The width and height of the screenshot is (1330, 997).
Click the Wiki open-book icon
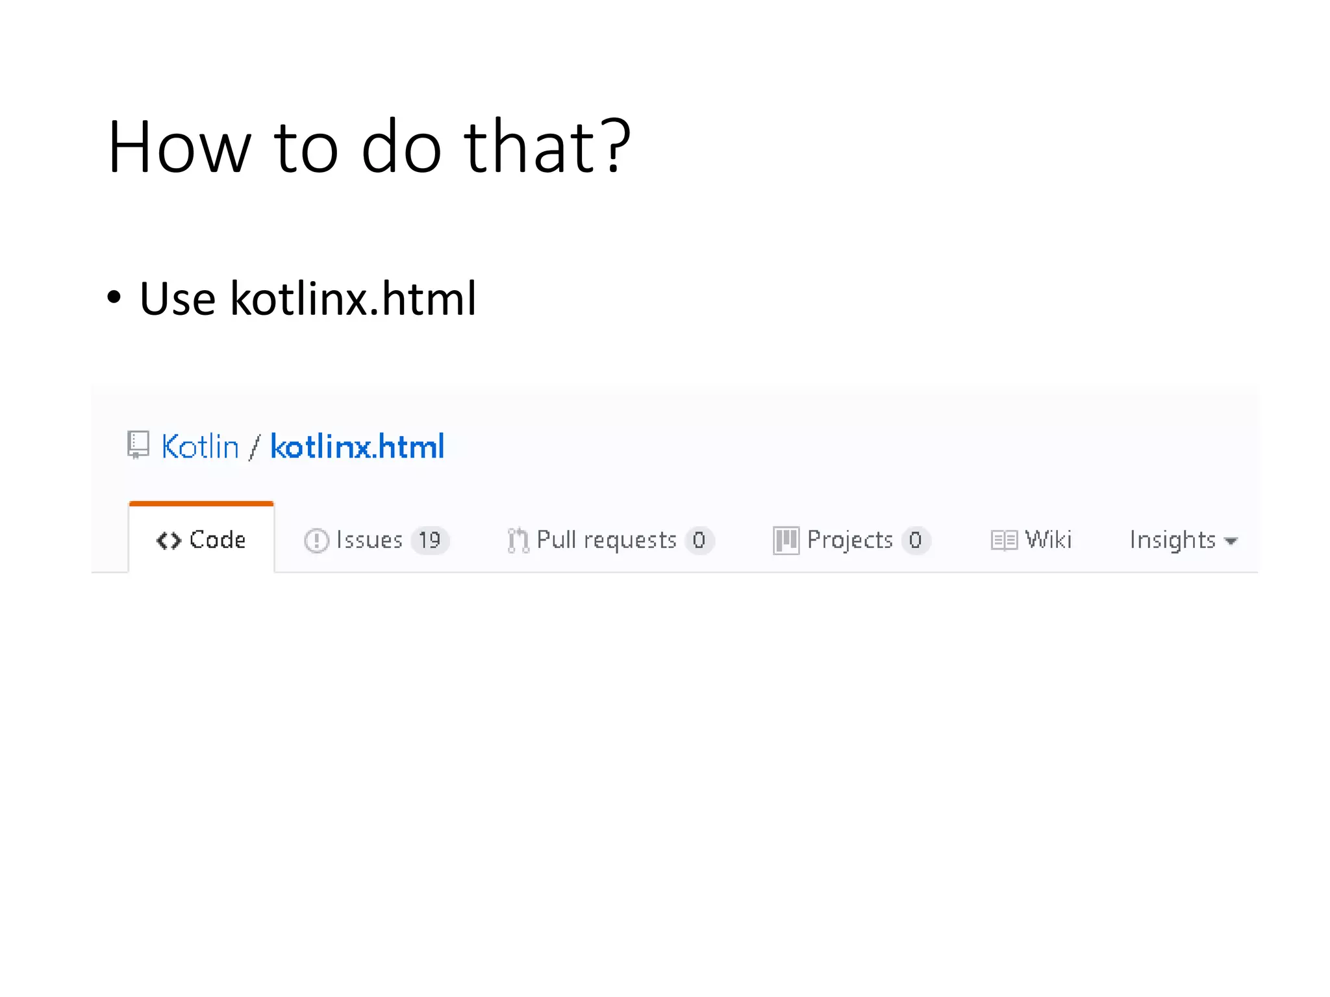tap(1003, 540)
